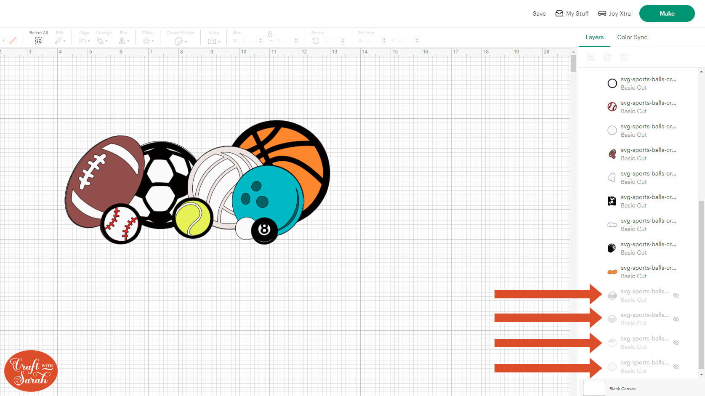
Task: Open My Stuff
Action: coord(572,13)
